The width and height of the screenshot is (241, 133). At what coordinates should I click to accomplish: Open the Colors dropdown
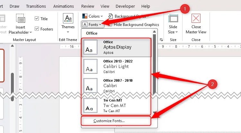(93, 16)
